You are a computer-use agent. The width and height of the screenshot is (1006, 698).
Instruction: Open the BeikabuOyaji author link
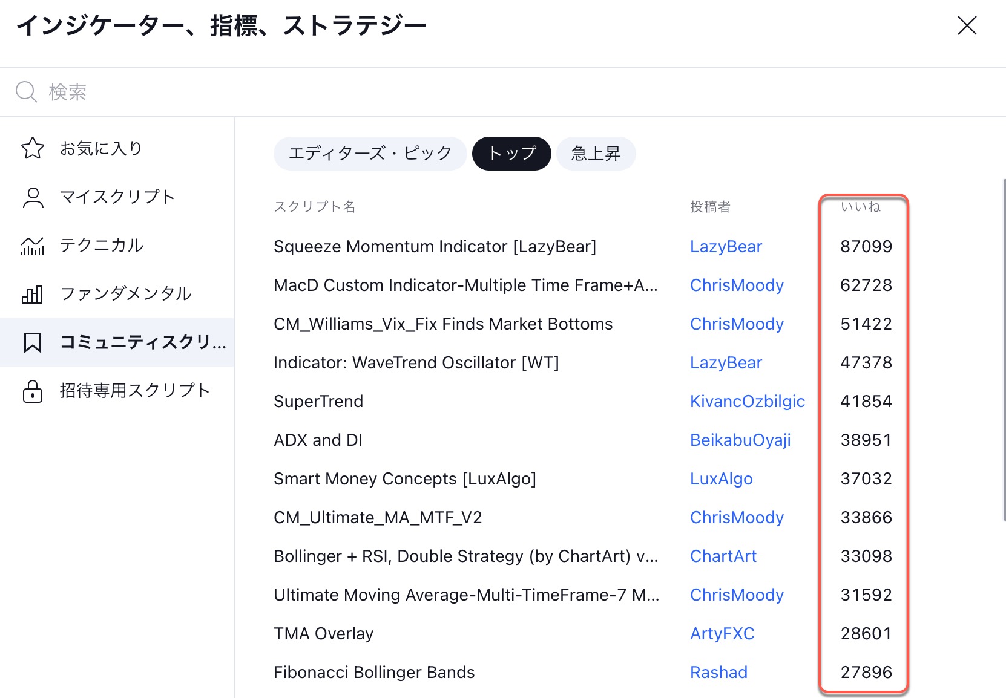pyautogui.click(x=740, y=440)
